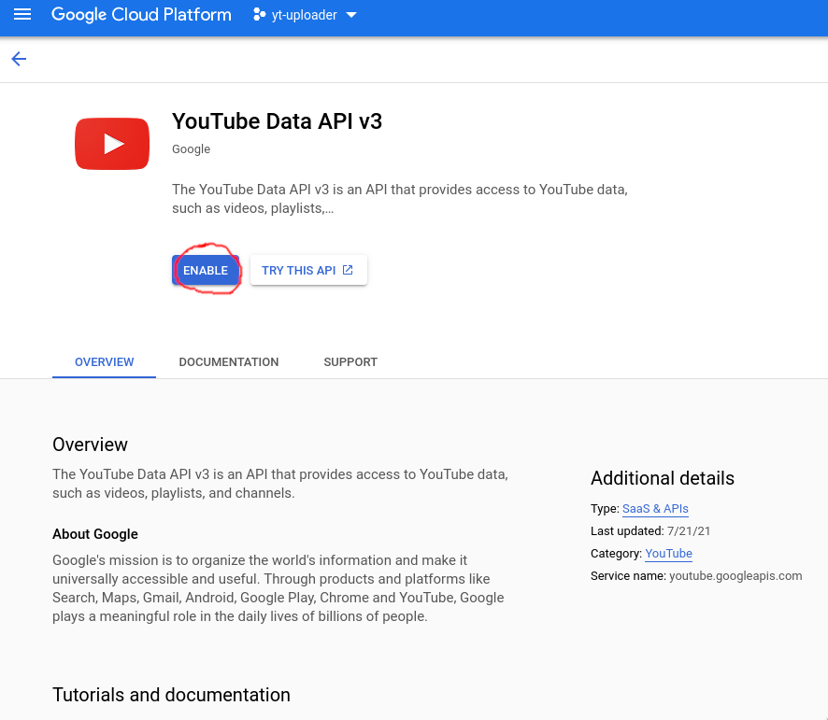This screenshot has width=828, height=720.
Task: Click the TRY THIS API button
Action: 308,270
